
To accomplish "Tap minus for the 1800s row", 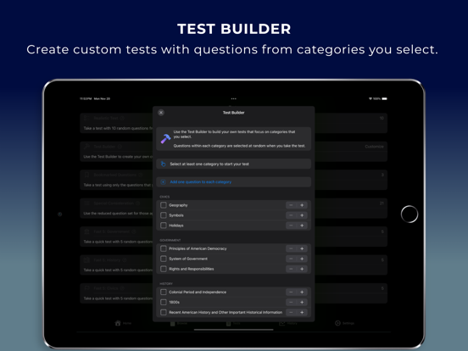I will tap(291, 303).
